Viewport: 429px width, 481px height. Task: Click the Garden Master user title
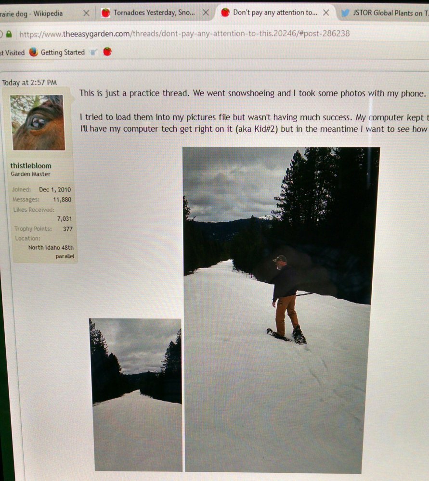click(x=30, y=174)
